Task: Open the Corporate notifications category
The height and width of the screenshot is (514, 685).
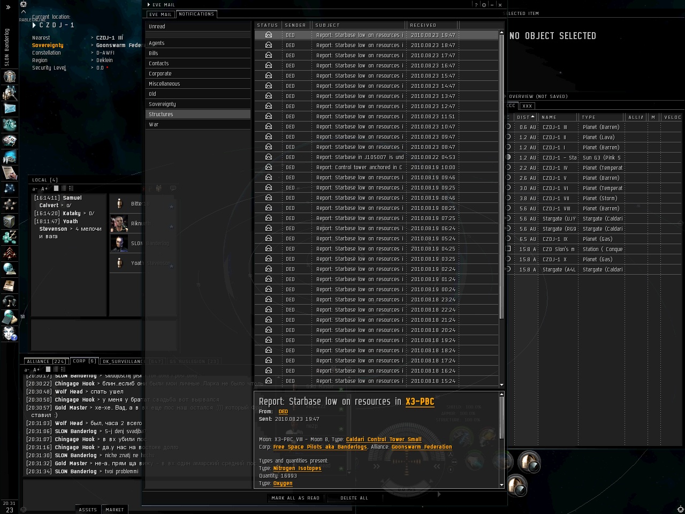Action: click(198, 73)
